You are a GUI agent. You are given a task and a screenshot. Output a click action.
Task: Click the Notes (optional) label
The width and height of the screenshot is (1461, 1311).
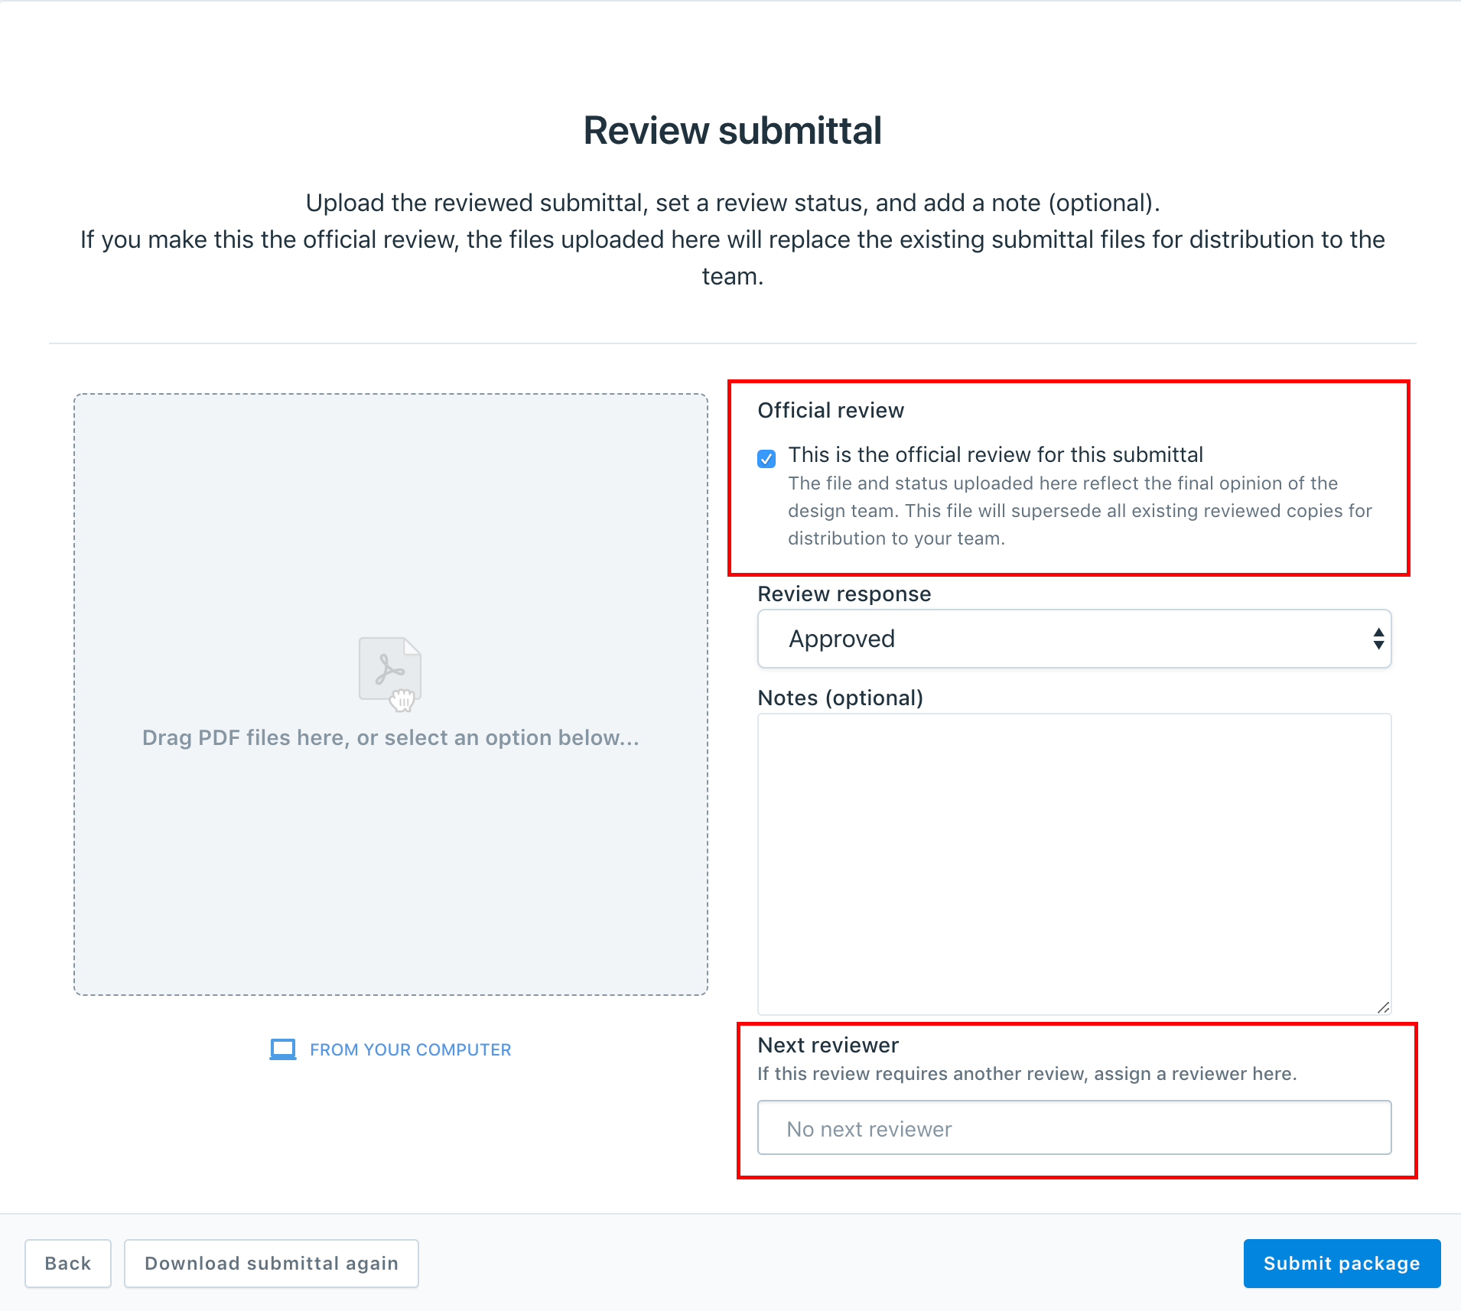[841, 698]
